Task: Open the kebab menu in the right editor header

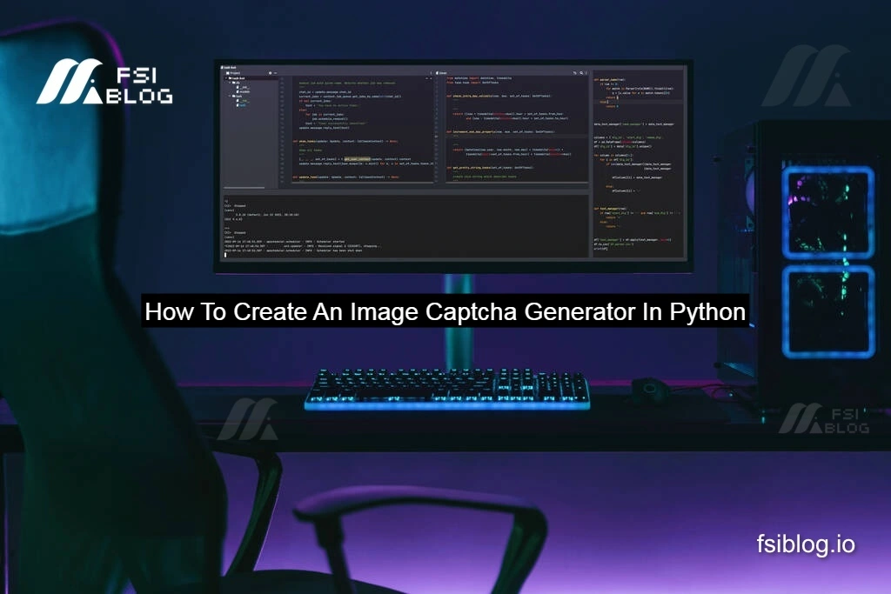Action: click(x=588, y=73)
